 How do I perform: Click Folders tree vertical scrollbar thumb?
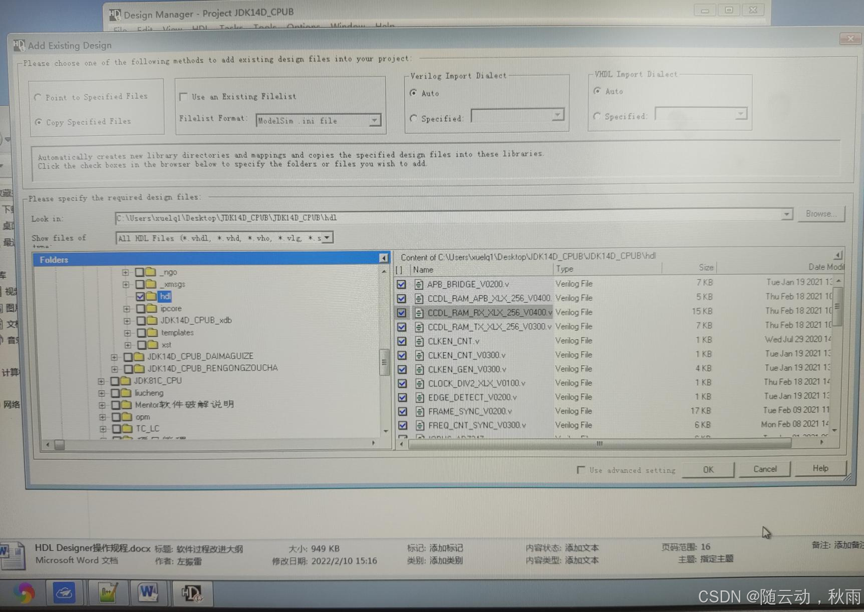click(384, 363)
